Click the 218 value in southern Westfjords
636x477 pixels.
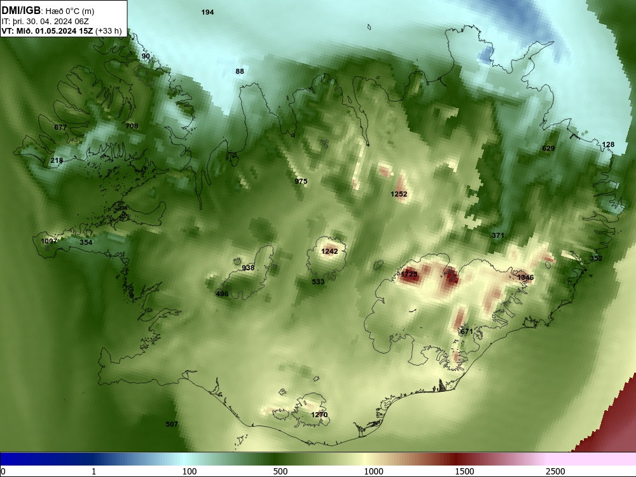pos(57,161)
